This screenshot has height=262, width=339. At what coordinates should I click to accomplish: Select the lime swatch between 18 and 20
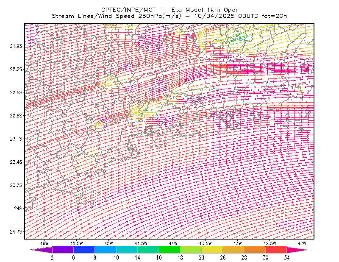point(191,250)
